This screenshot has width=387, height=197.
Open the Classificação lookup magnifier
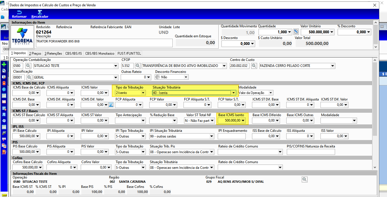[29, 77]
